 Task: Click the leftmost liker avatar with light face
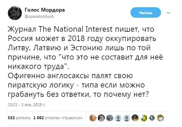(x=93, y=117)
